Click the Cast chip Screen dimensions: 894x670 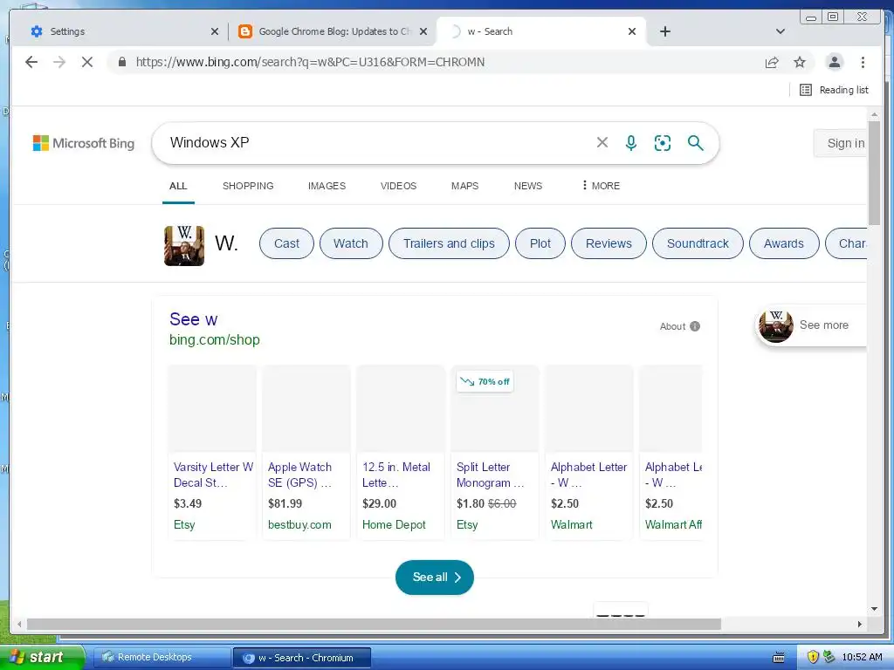click(286, 243)
